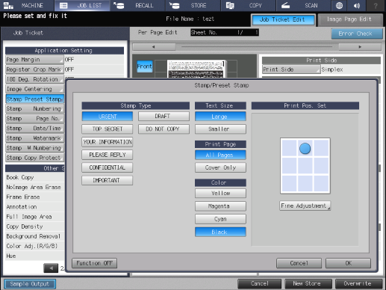Set stamp color to Yellow
The height and width of the screenshot is (290, 386).
(x=220, y=194)
